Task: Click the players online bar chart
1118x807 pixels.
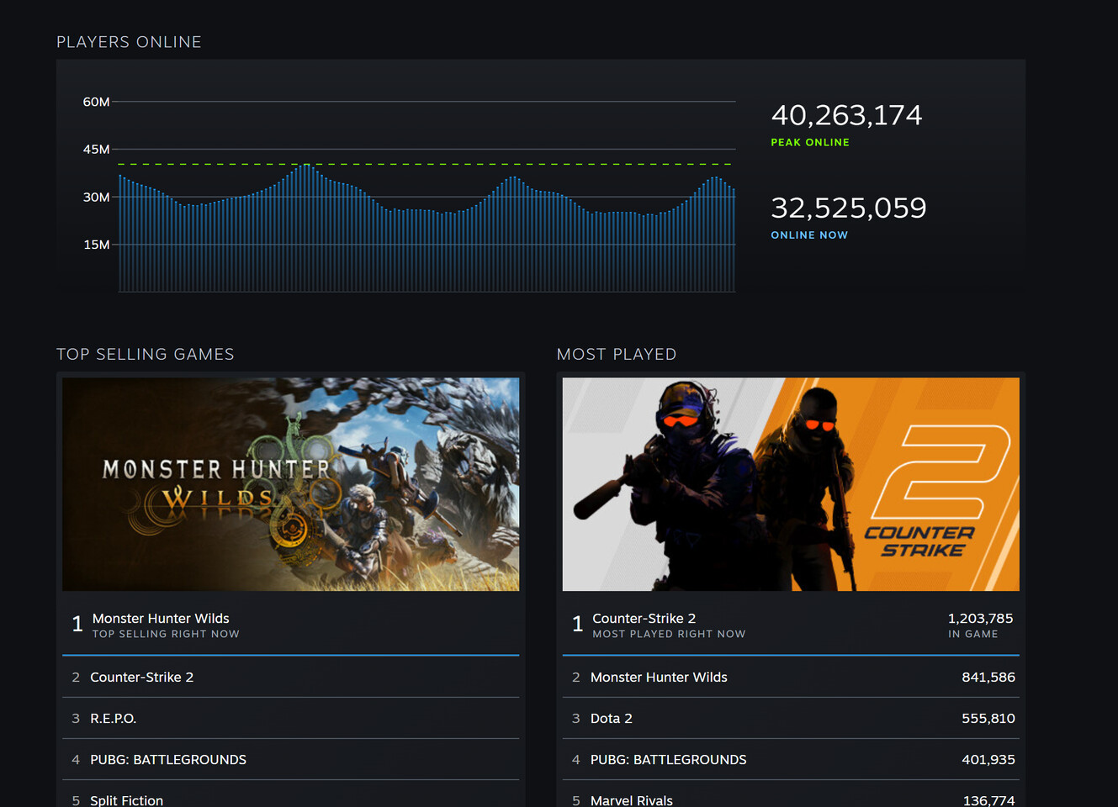Action: click(x=427, y=197)
